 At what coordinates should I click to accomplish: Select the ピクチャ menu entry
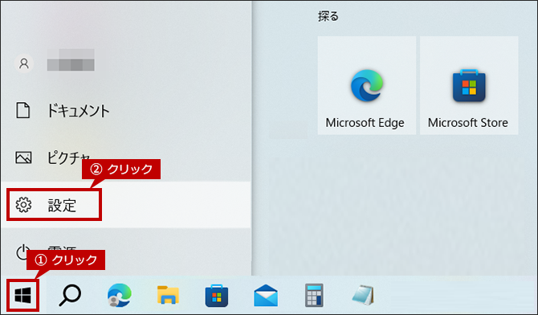click(x=125, y=157)
